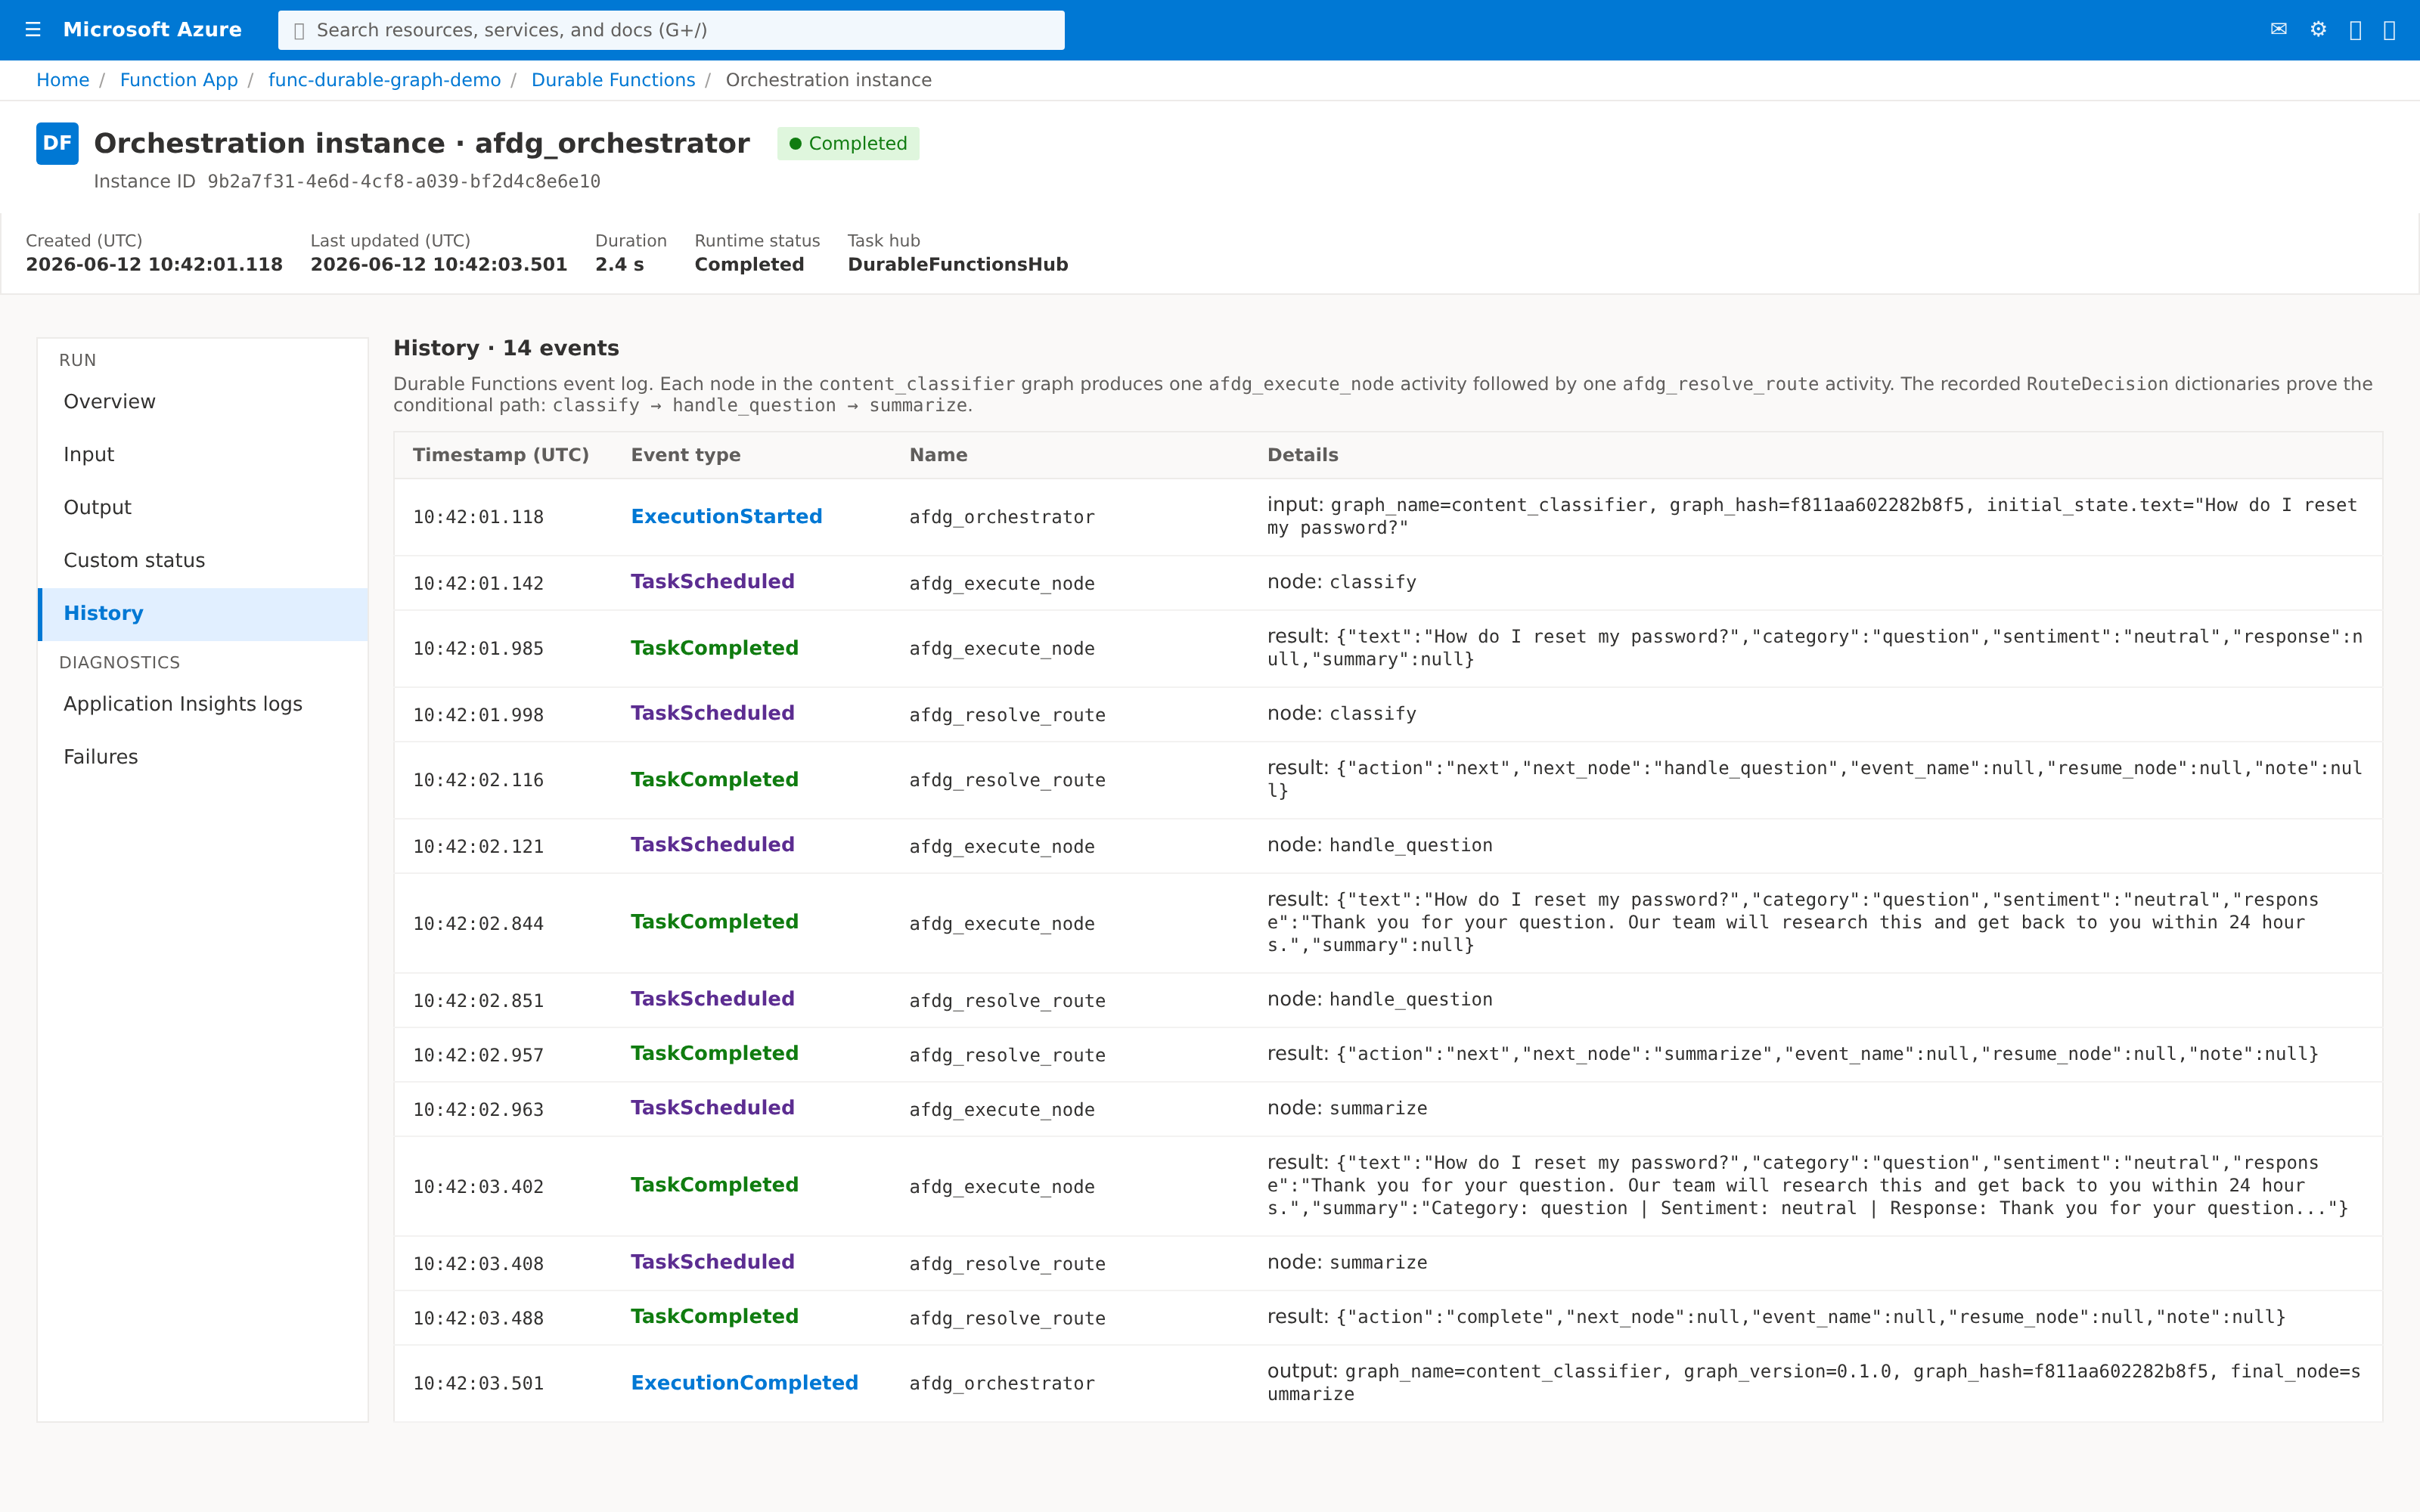Click the green Completed status badge
2420x1512 pixels.
pos(848,143)
